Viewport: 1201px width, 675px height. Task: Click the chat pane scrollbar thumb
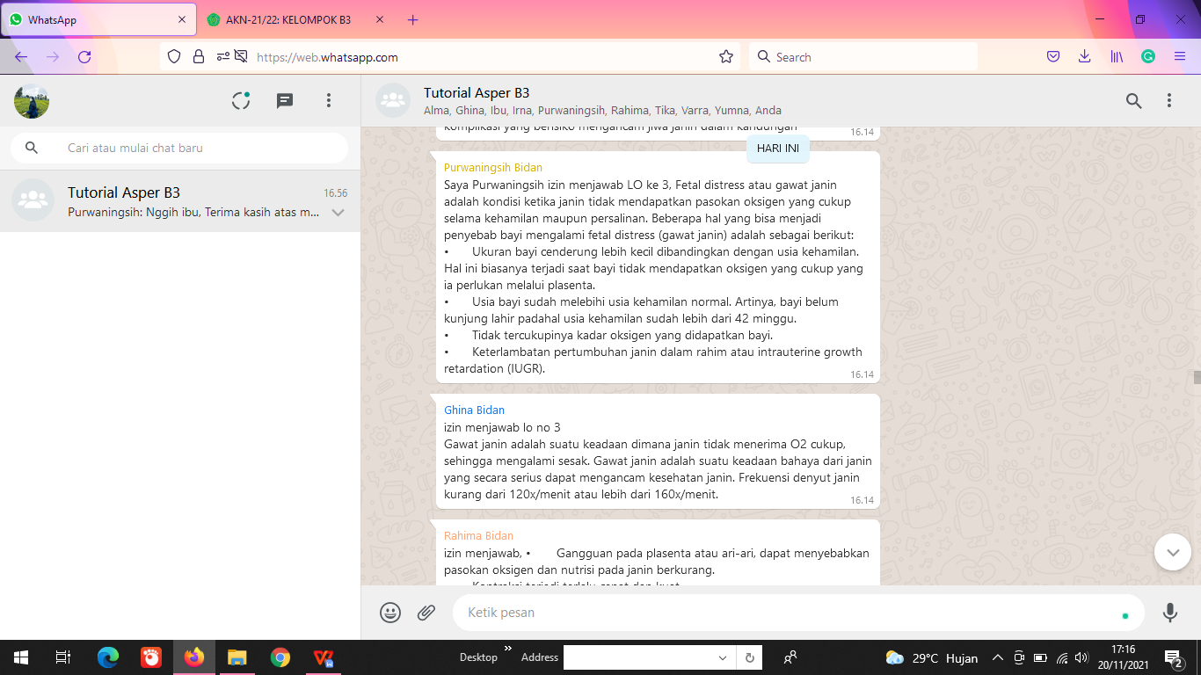point(1197,378)
